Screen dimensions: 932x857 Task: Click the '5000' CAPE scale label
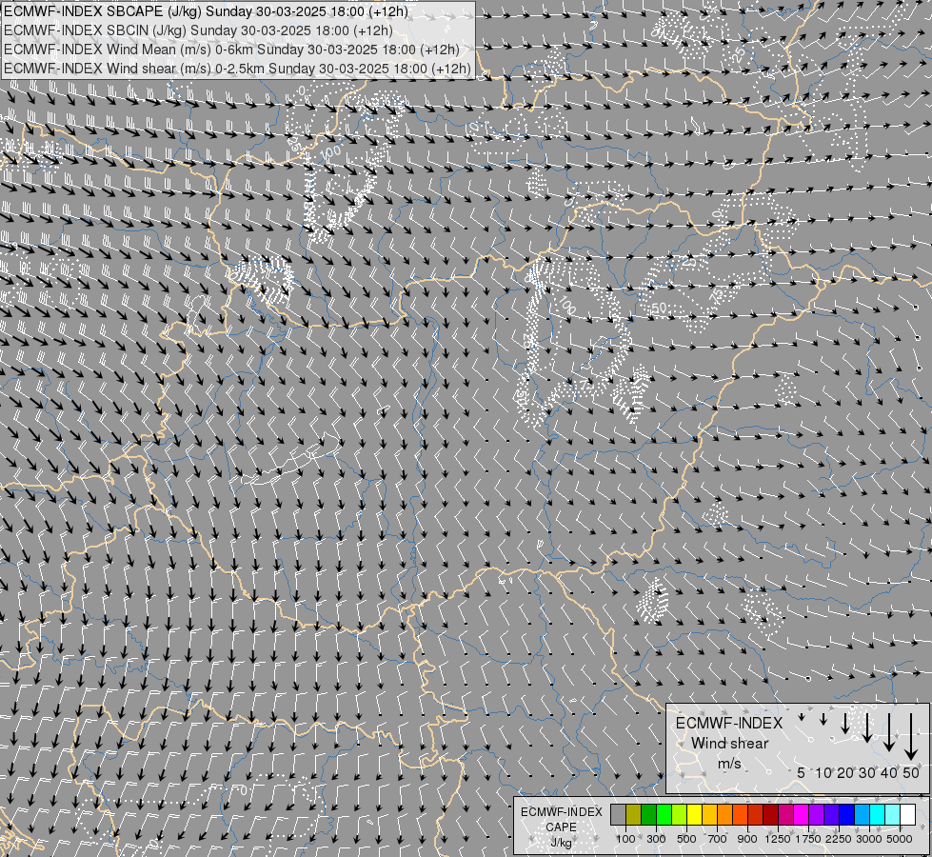point(900,839)
